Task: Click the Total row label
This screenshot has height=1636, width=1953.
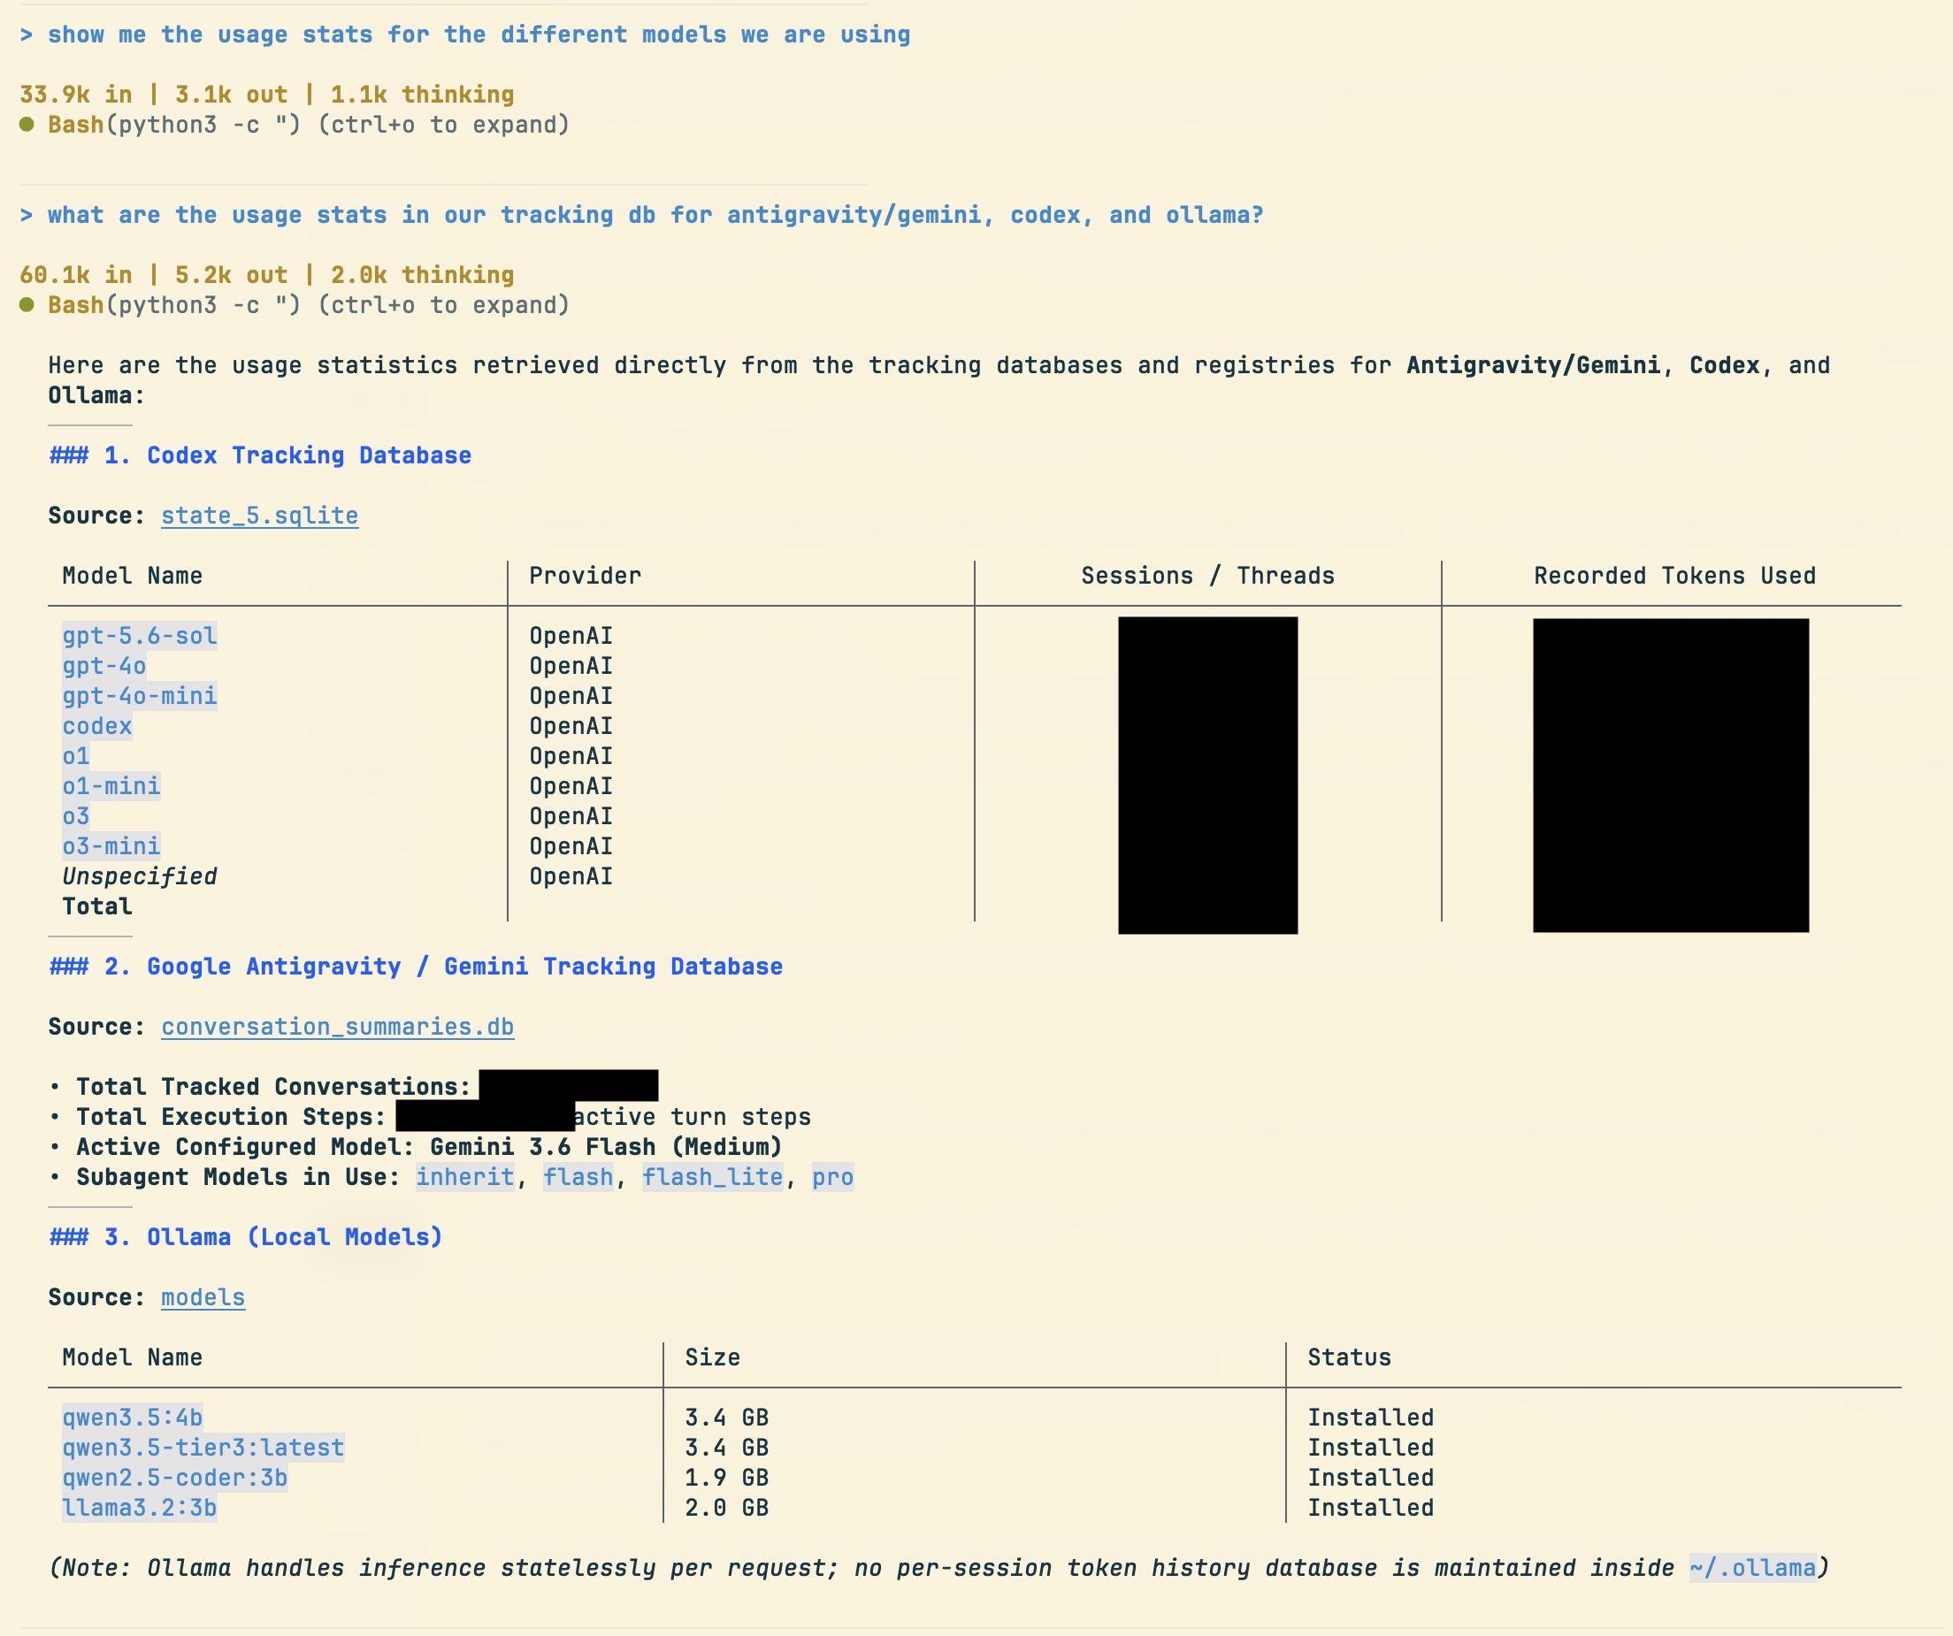Action: pos(97,906)
